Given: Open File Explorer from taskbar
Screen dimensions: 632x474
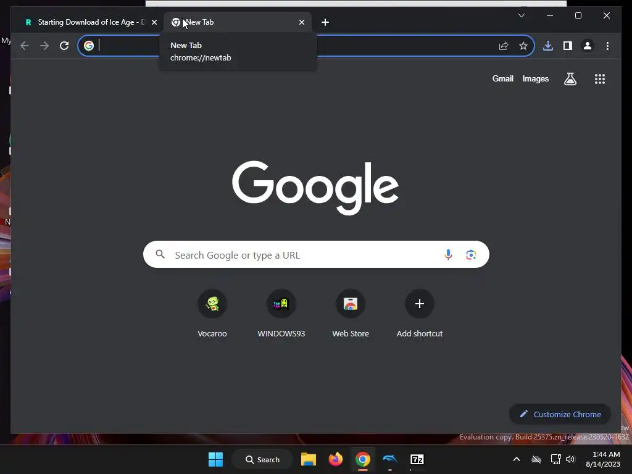Looking at the screenshot, I should coord(309,459).
